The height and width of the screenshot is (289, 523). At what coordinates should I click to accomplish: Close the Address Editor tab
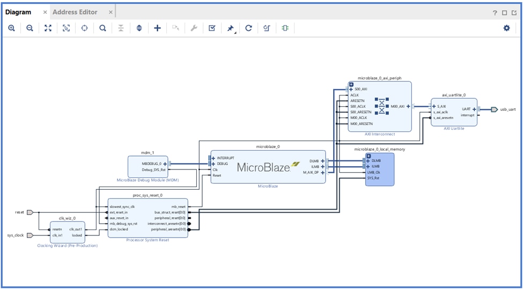tap(111, 12)
